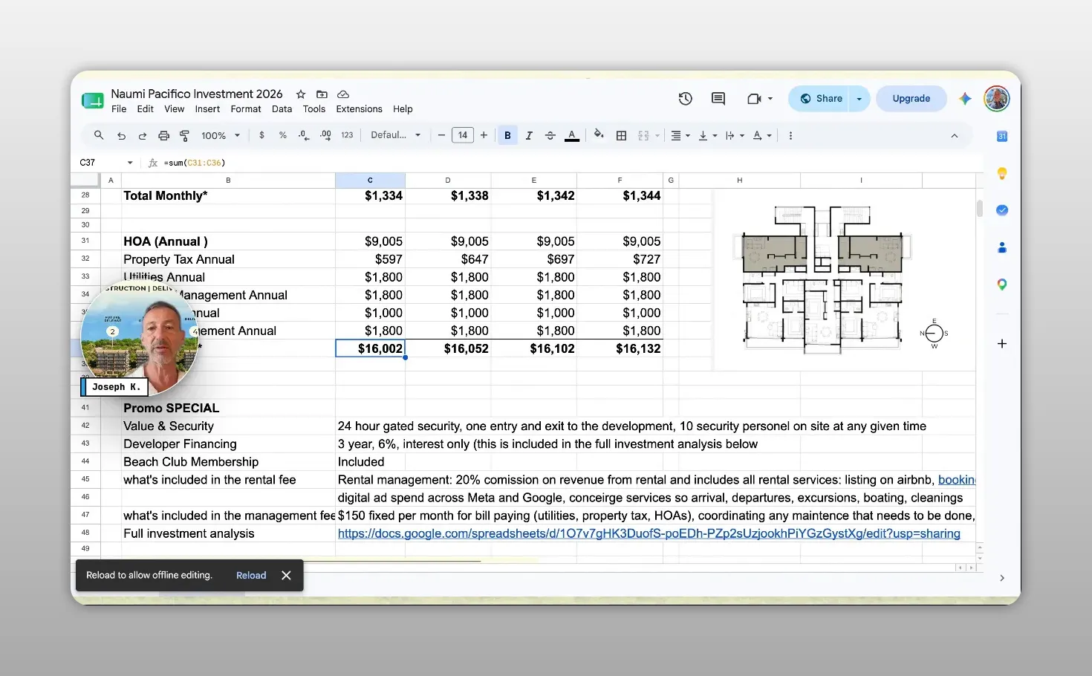Expand the Share options arrow
Screen dimensions: 1092x676
click(x=859, y=98)
